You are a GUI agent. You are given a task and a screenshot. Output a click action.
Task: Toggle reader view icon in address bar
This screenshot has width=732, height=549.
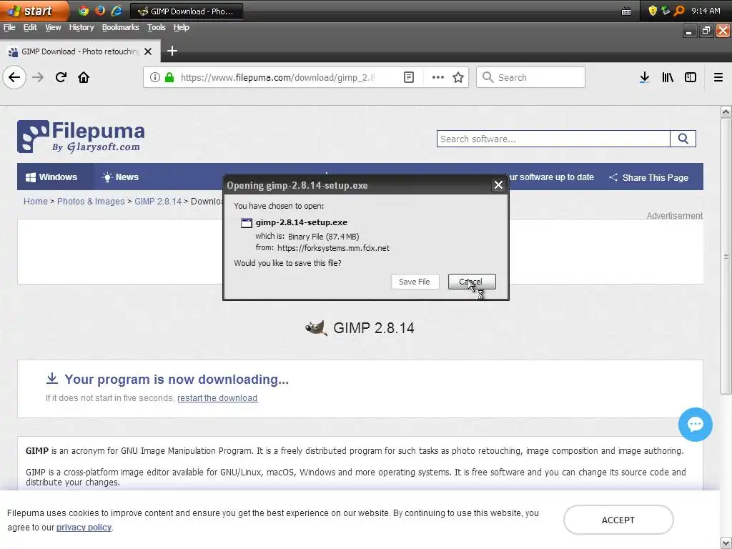(408, 77)
